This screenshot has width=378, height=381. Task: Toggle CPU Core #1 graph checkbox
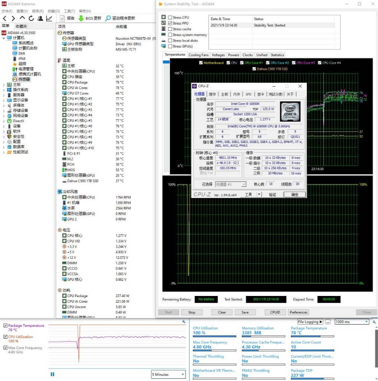242,63
